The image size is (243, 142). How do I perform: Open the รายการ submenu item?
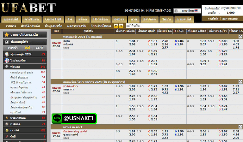(x=11, y=26)
